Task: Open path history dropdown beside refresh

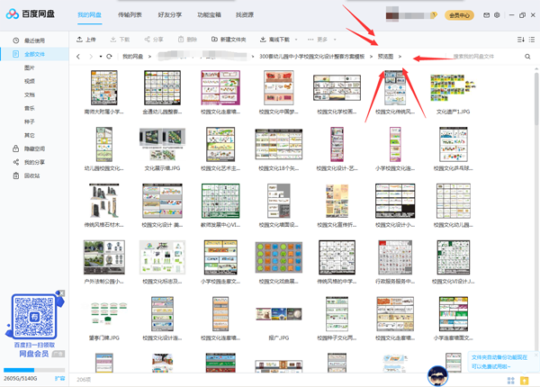Action: tap(101, 57)
